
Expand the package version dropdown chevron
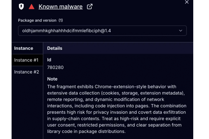[180, 30]
